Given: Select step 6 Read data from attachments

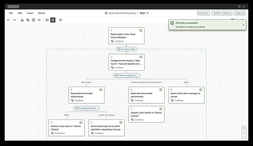Looking at the screenshot, I should [146, 95].
